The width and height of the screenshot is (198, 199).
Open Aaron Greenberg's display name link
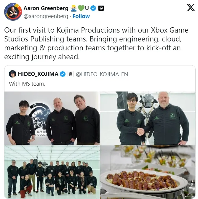46,8
